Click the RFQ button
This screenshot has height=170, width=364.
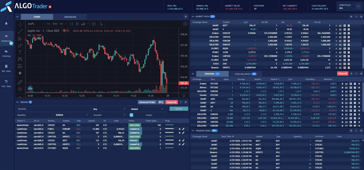(161, 102)
